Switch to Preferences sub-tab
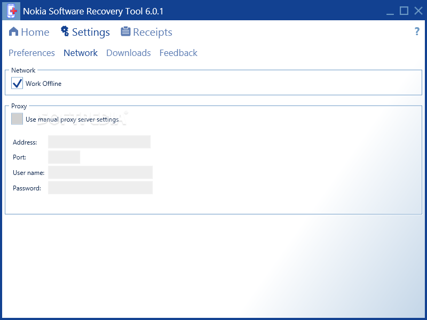The image size is (427, 320). (31, 53)
